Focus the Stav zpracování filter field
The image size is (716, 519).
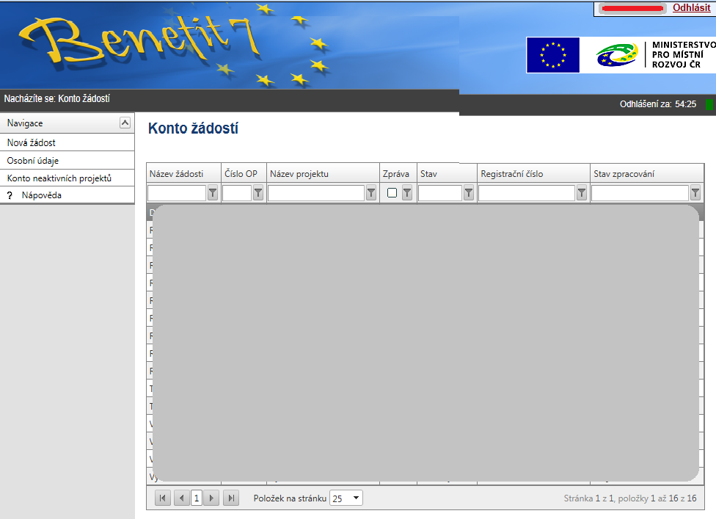tap(640, 193)
